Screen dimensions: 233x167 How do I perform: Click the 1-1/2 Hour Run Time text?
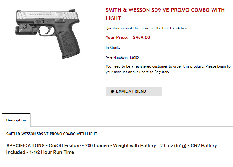52,152
